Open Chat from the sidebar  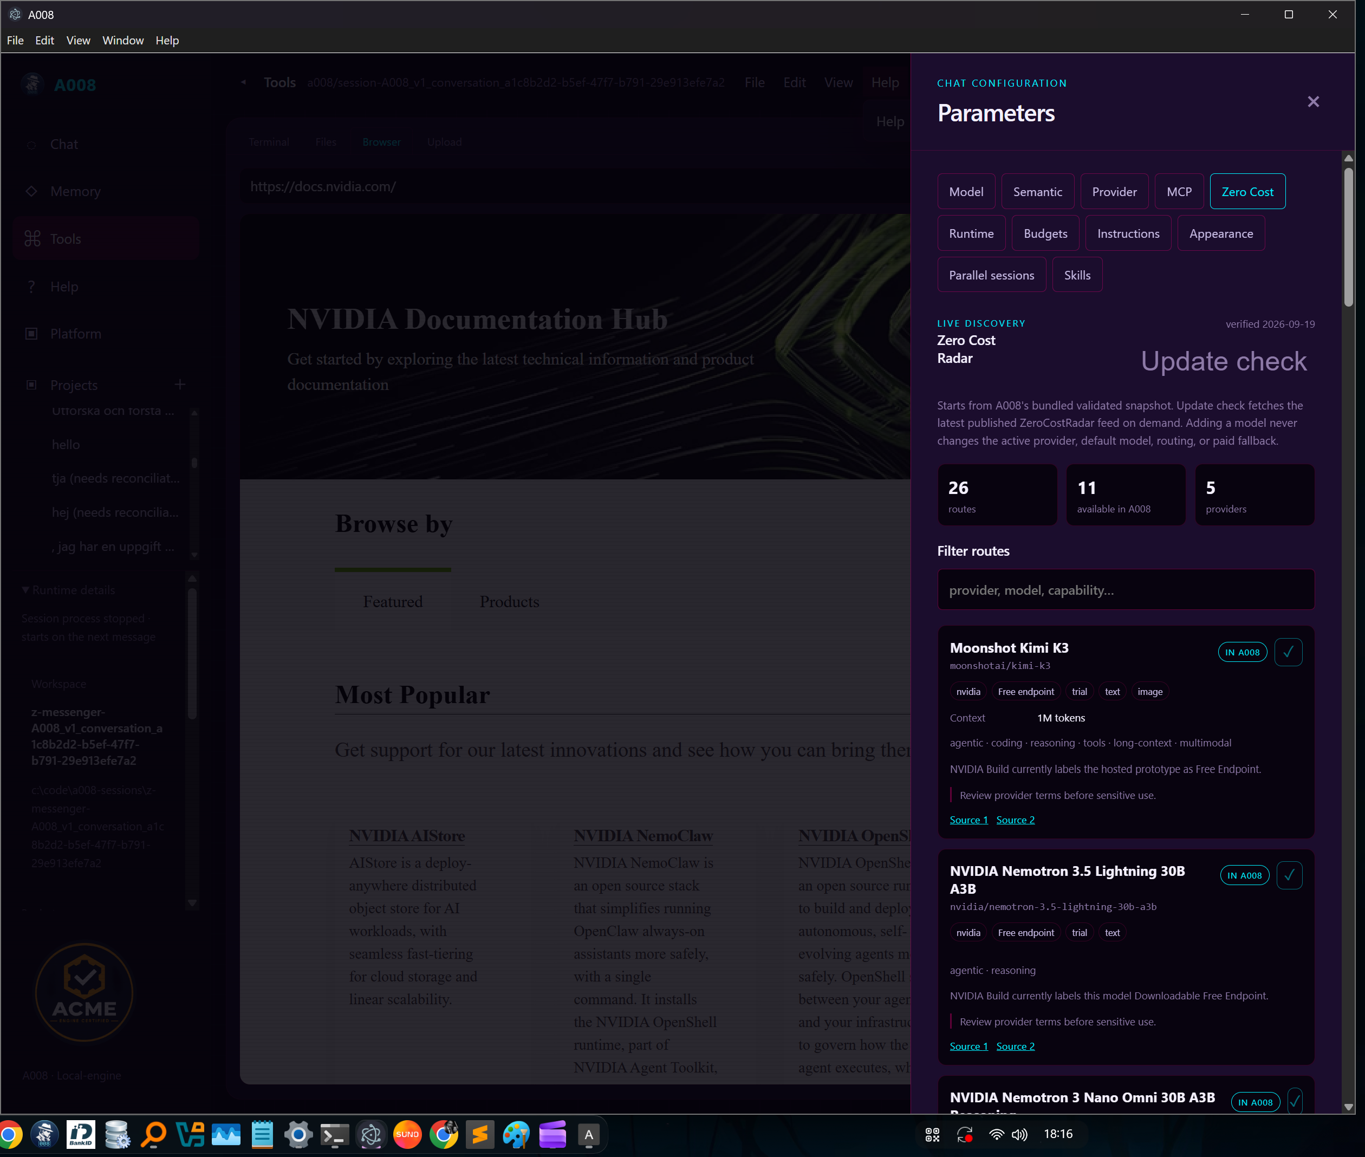pos(63,144)
